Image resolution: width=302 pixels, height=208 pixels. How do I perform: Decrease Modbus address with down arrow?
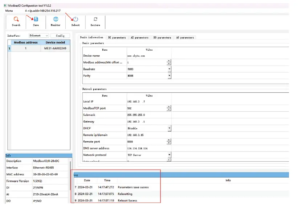pos(169,64)
